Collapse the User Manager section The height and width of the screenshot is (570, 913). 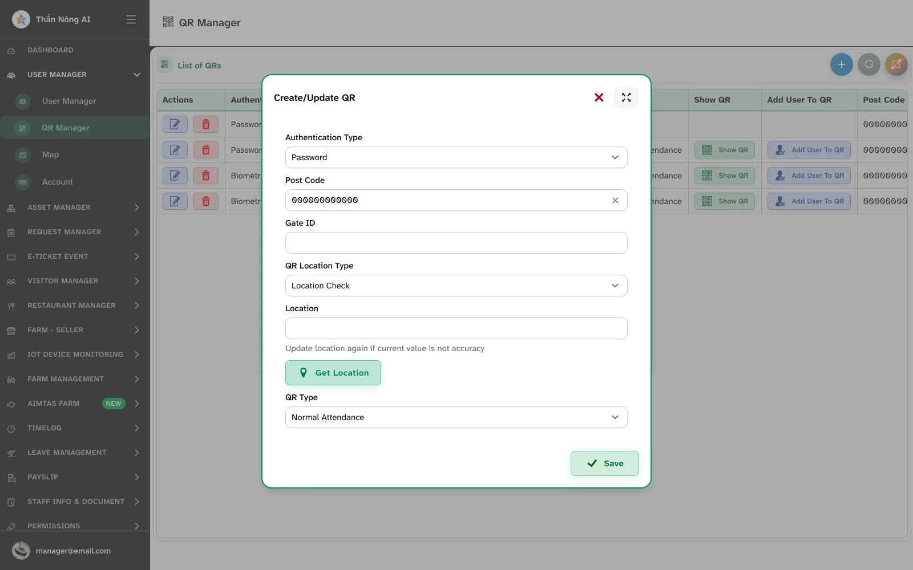[75, 75]
